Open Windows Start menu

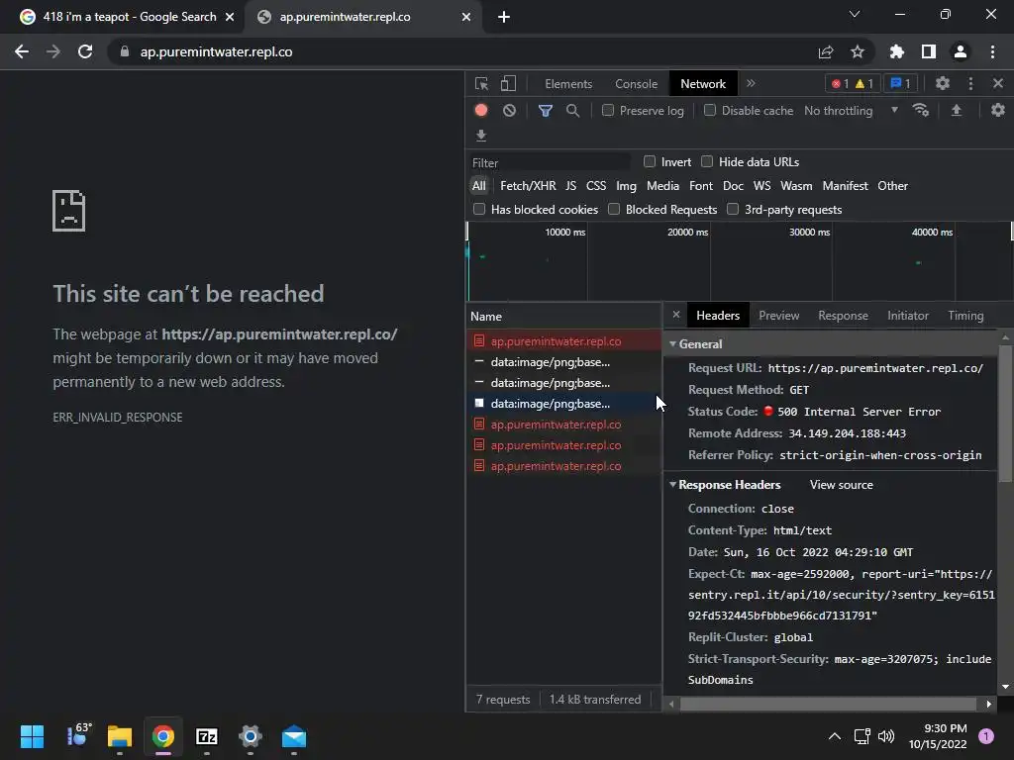click(32, 736)
